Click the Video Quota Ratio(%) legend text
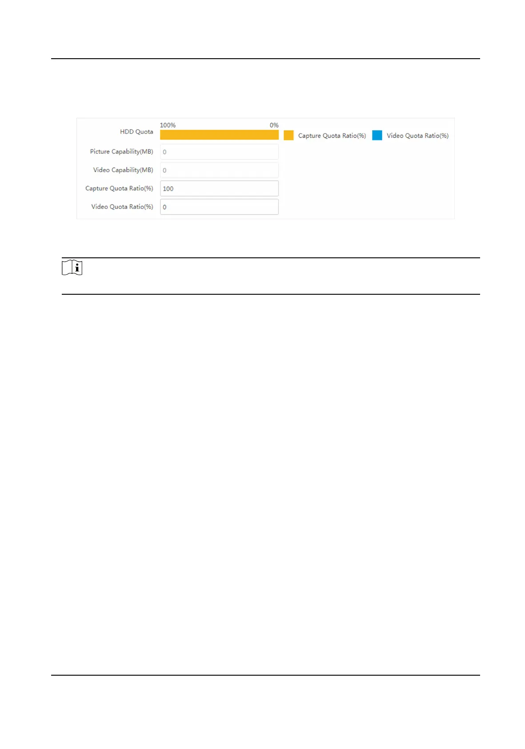The image size is (525, 749). [417, 136]
